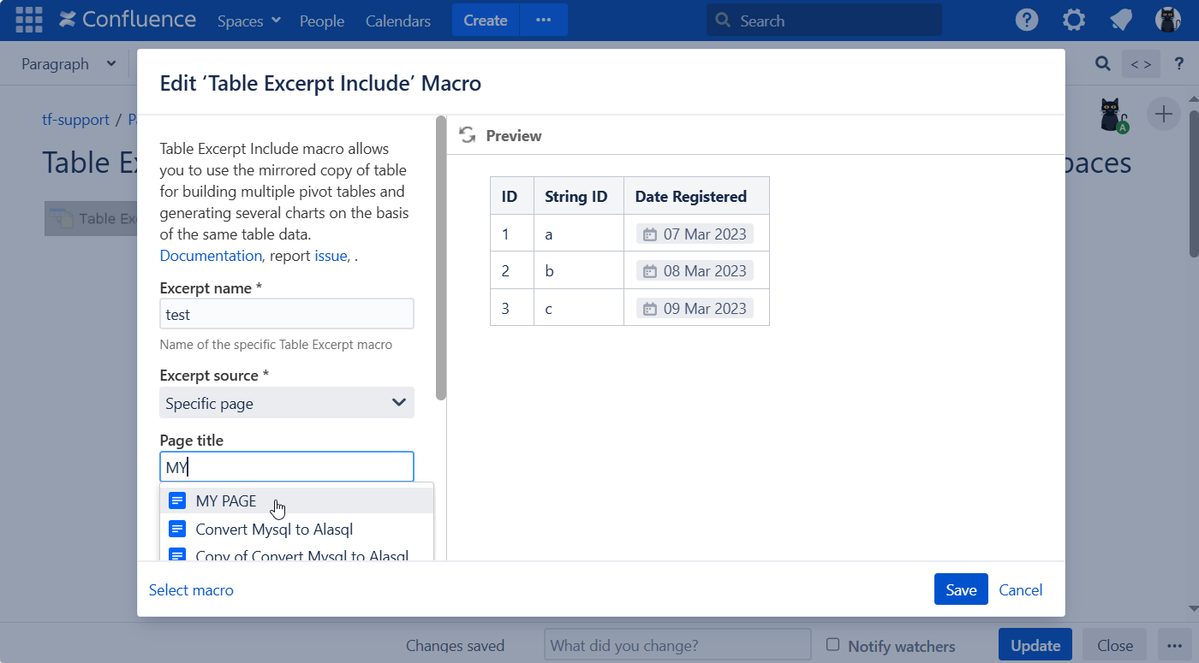1199x663 pixels.
Task: Click the editor find magnifier icon
Action: point(1103,64)
